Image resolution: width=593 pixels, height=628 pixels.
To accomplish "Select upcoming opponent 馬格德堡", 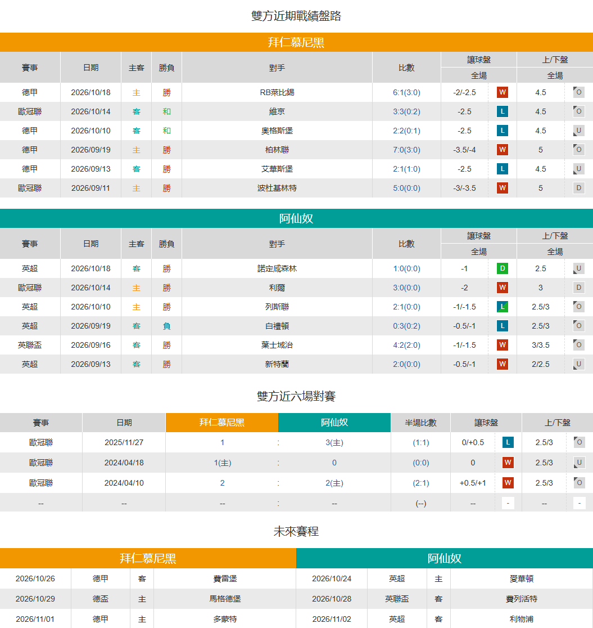I will [x=225, y=599].
